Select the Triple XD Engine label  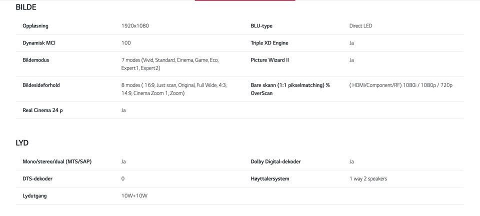coord(269,43)
